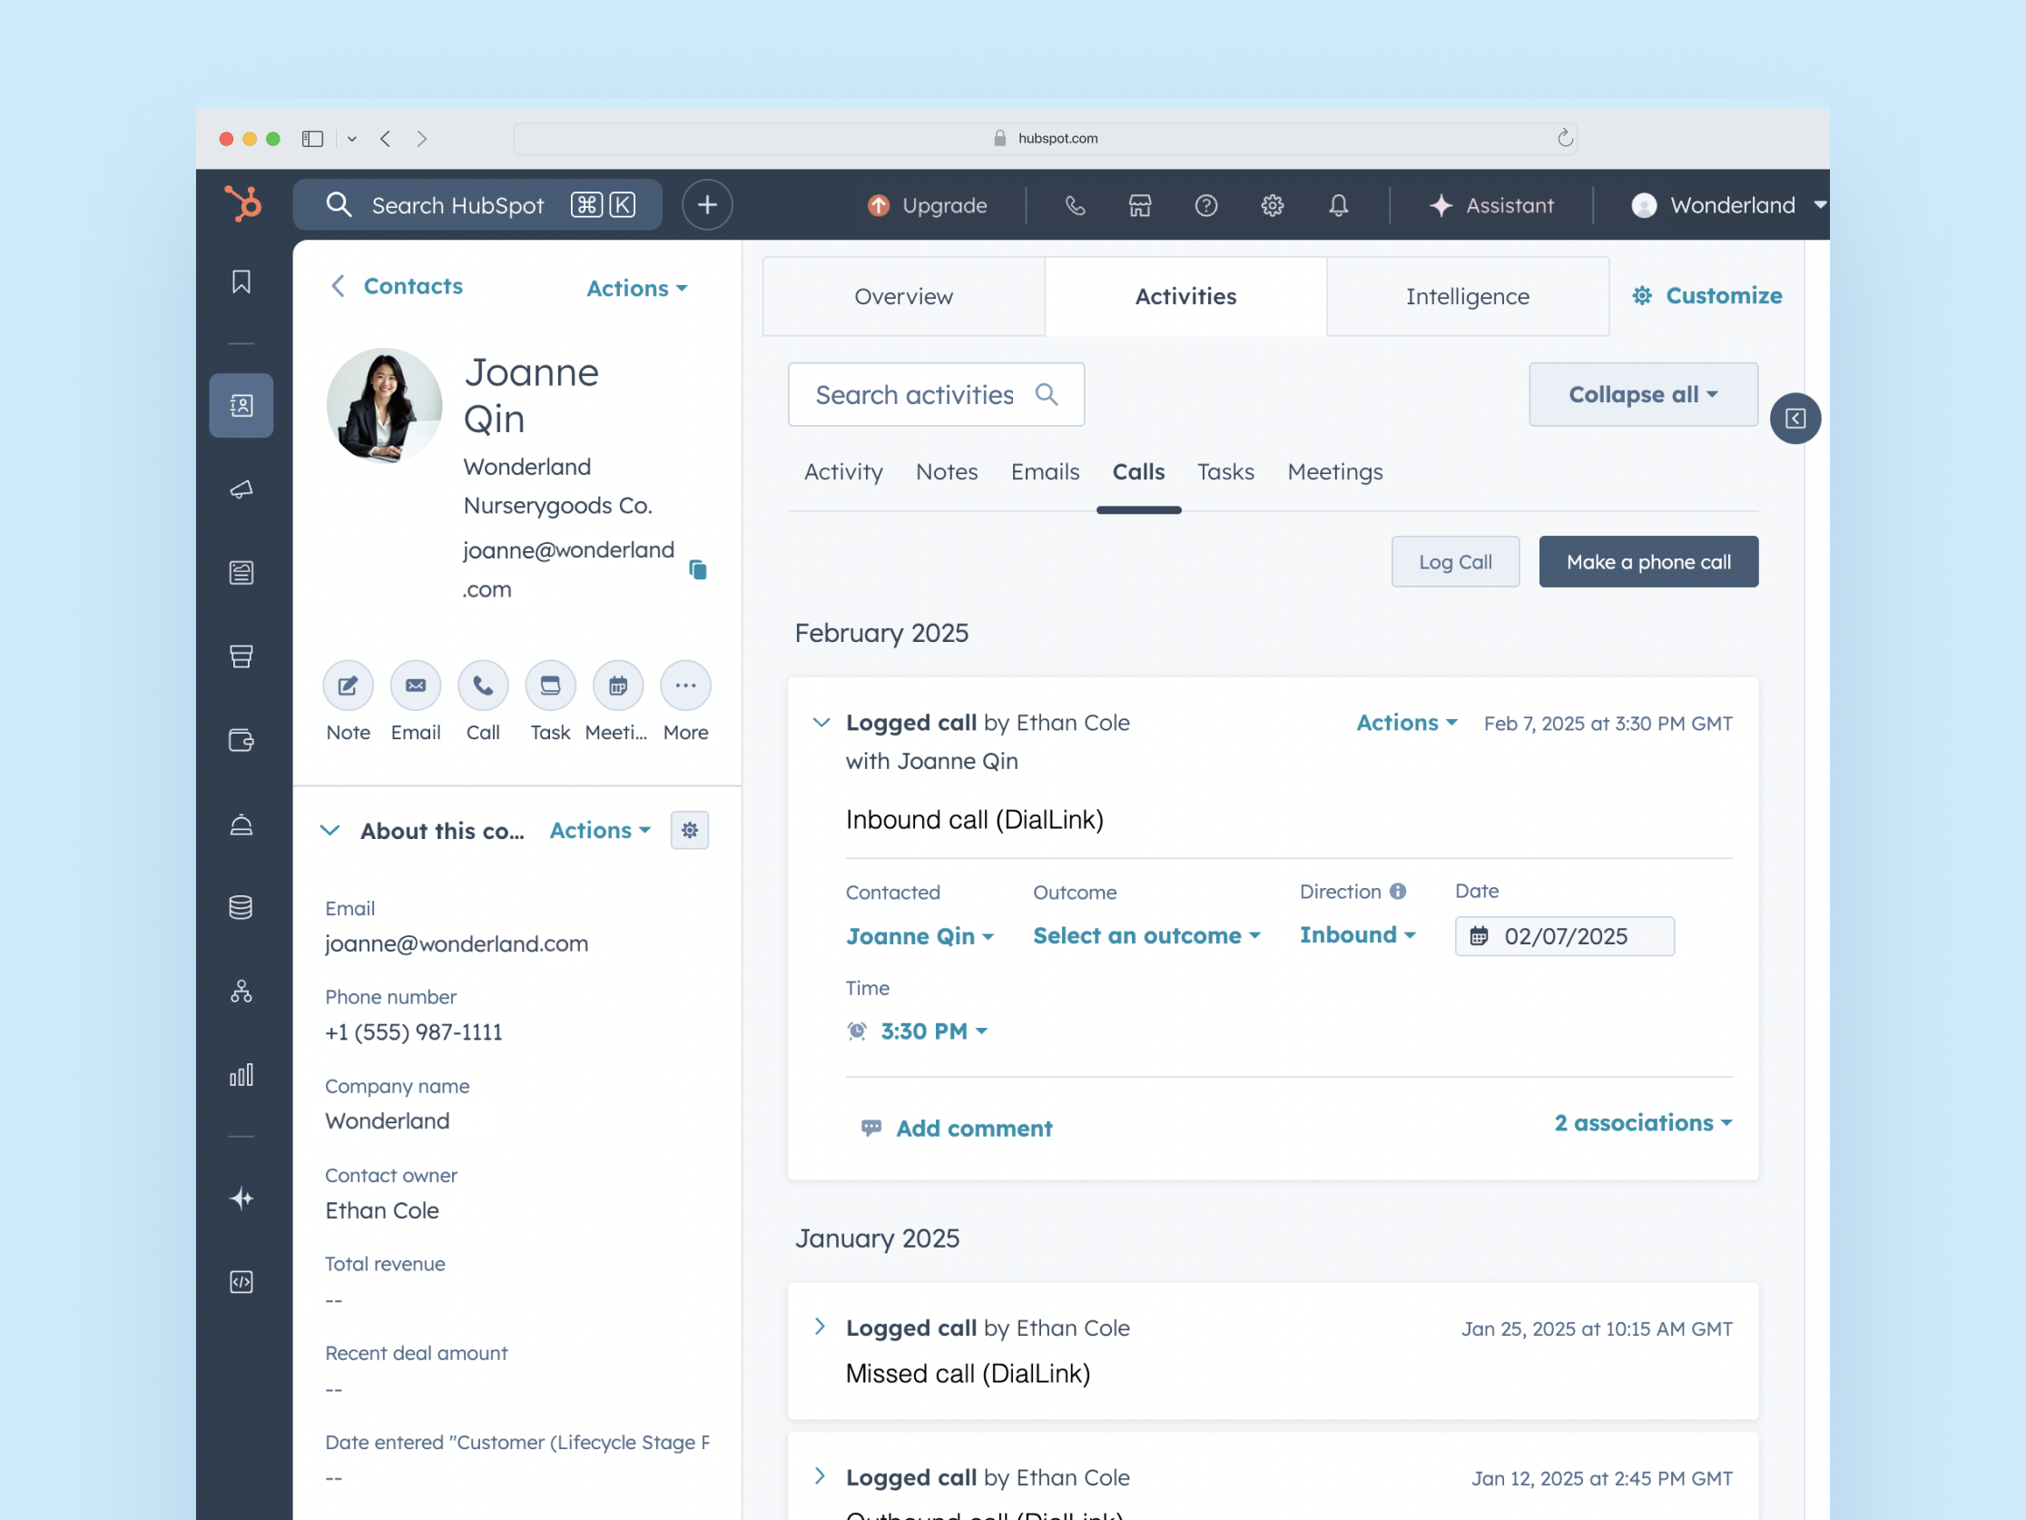Open About this contact settings gear
Screen dimensions: 2026x1520
click(x=690, y=830)
